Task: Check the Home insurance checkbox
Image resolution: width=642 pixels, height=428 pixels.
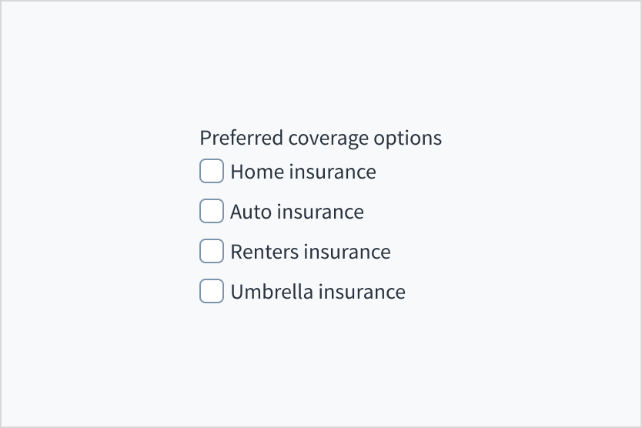Action: 212,171
